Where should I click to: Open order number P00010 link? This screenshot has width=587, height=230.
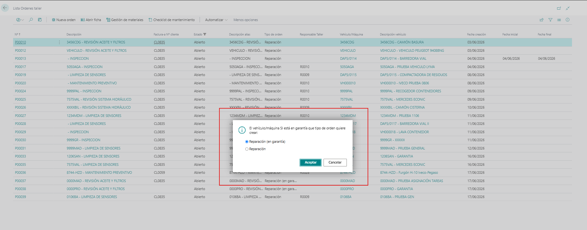pyautogui.click(x=20, y=42)
